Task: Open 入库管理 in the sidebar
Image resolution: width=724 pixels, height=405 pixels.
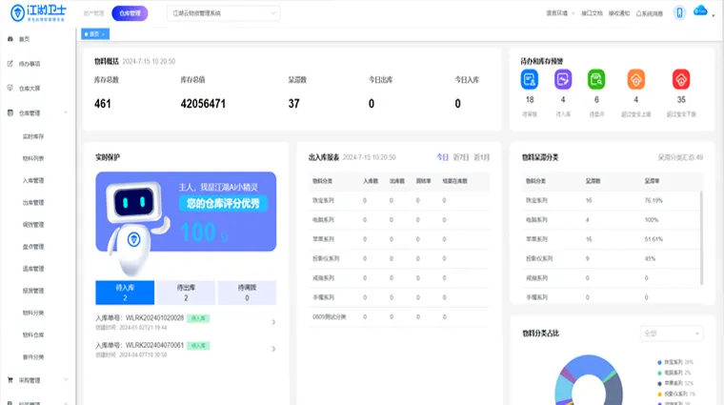Action: pos(33,180)
